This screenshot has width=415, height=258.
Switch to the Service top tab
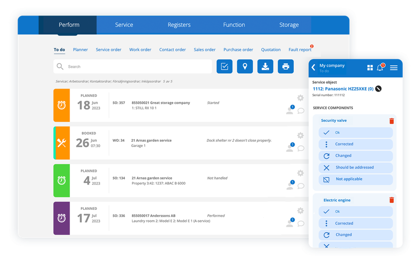(x=124, y=25)
